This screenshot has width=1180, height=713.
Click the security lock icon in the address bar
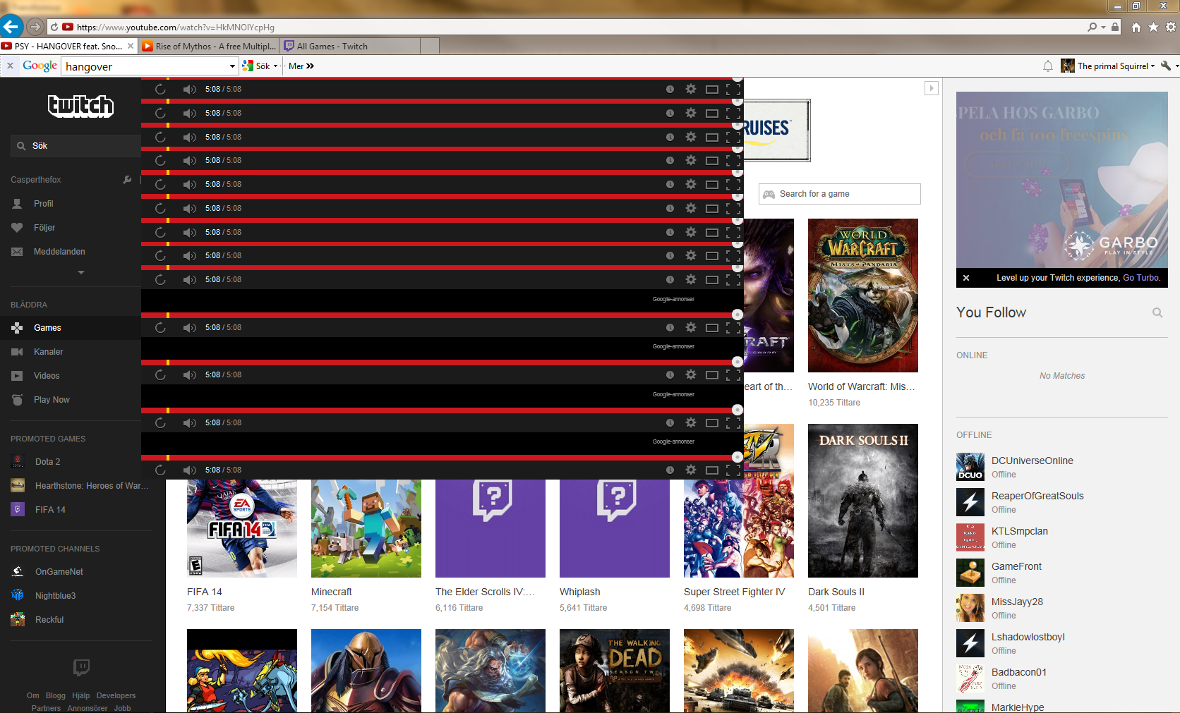[1115, 28]
